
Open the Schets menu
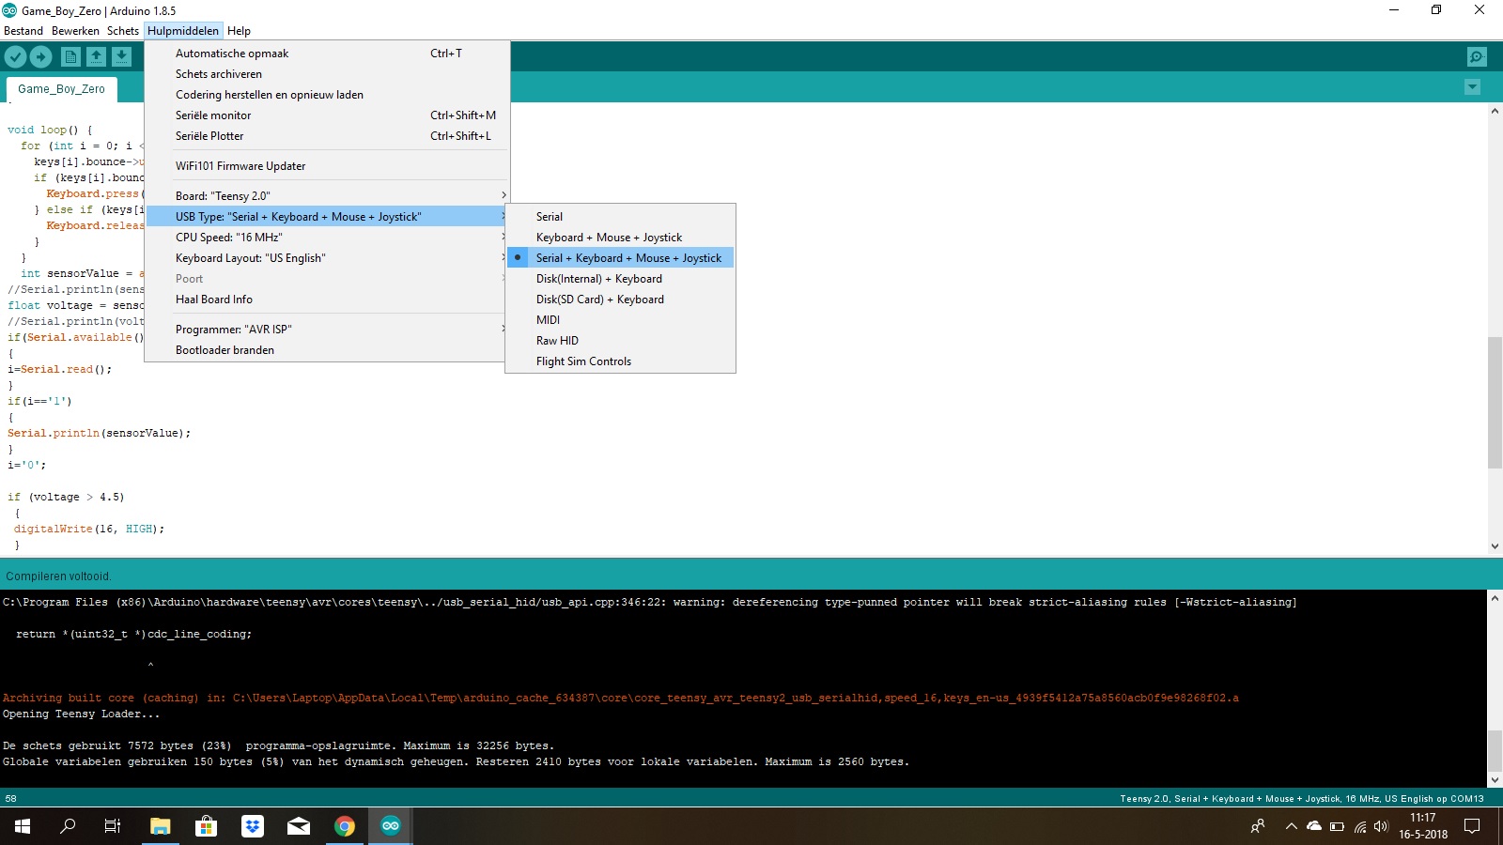(123, 31)
